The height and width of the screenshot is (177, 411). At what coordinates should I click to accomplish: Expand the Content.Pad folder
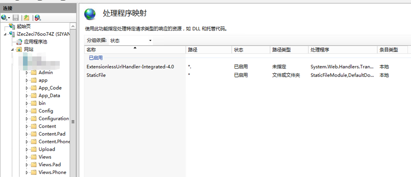(27, 134)
